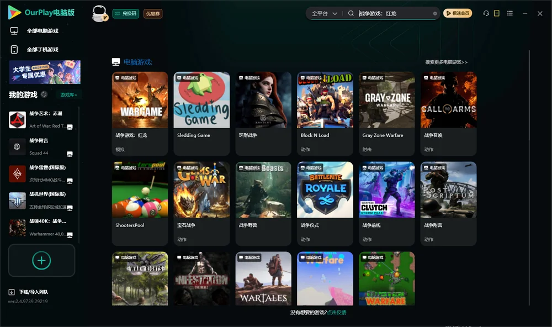Image resolution: width=552 pixels, height=327 pixels.
Task: Expand the 全平台 platform dropdown
Action: tap(324, 13)
